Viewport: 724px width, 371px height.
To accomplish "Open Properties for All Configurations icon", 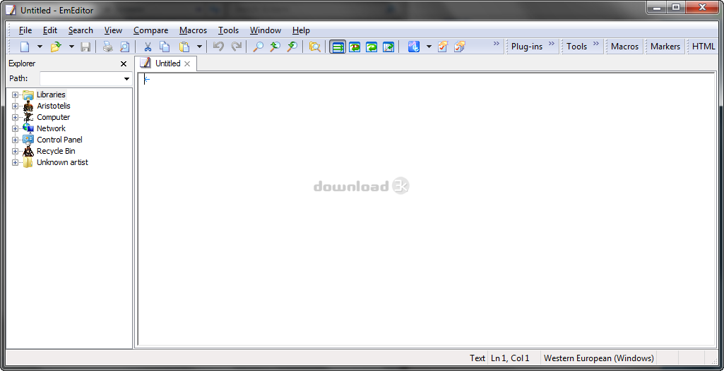I will click(x=459, y=47).
